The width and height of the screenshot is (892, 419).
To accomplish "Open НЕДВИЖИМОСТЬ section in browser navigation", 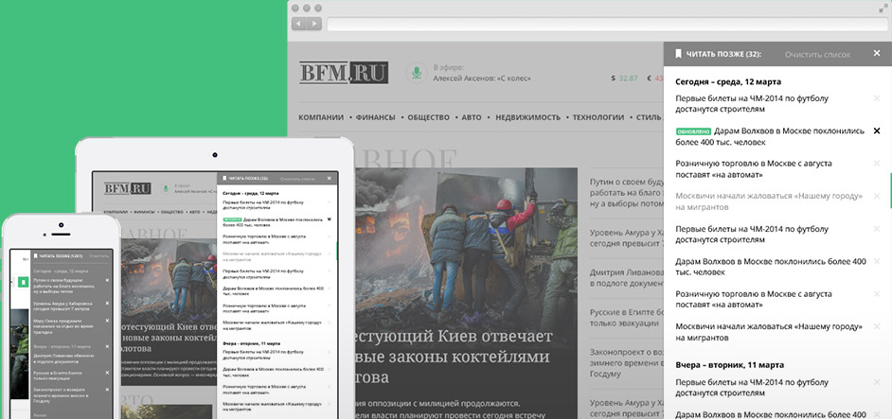I will point(528,117).
